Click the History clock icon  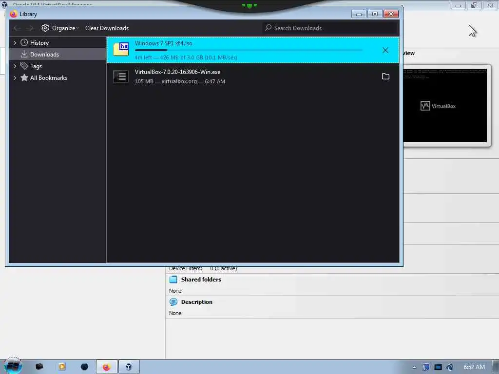point(24,43)
